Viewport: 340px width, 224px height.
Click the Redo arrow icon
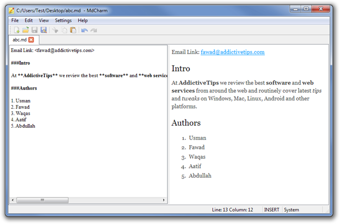click(x=94, y=30)
